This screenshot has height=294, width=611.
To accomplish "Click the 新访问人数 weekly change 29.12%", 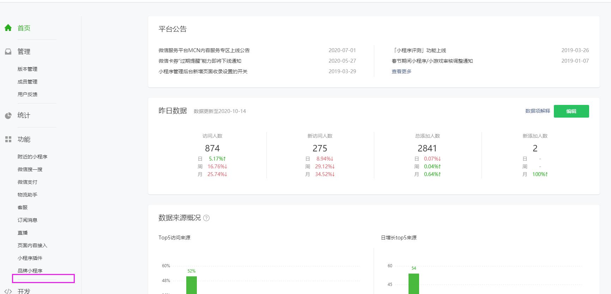I will [x=325, y=167].
